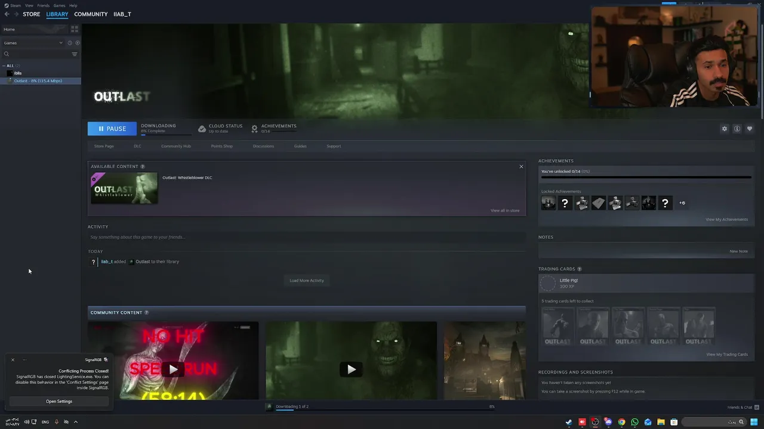Viewport: 764px width, 429px height.
Task: Open the Support link
Action: click(334, 146)
